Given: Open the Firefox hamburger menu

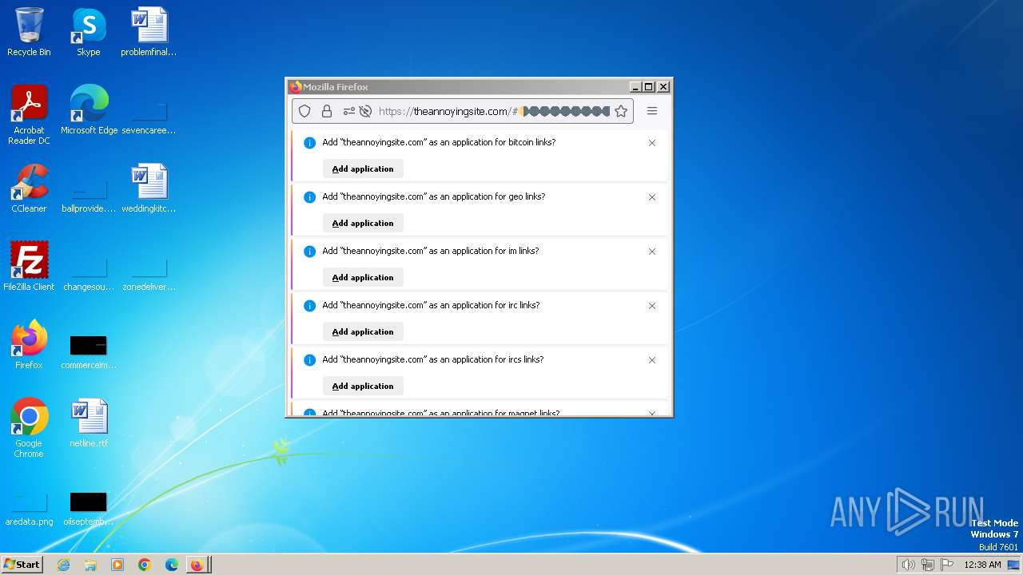Looking at the screenshot, I should (x=652, y=111).
